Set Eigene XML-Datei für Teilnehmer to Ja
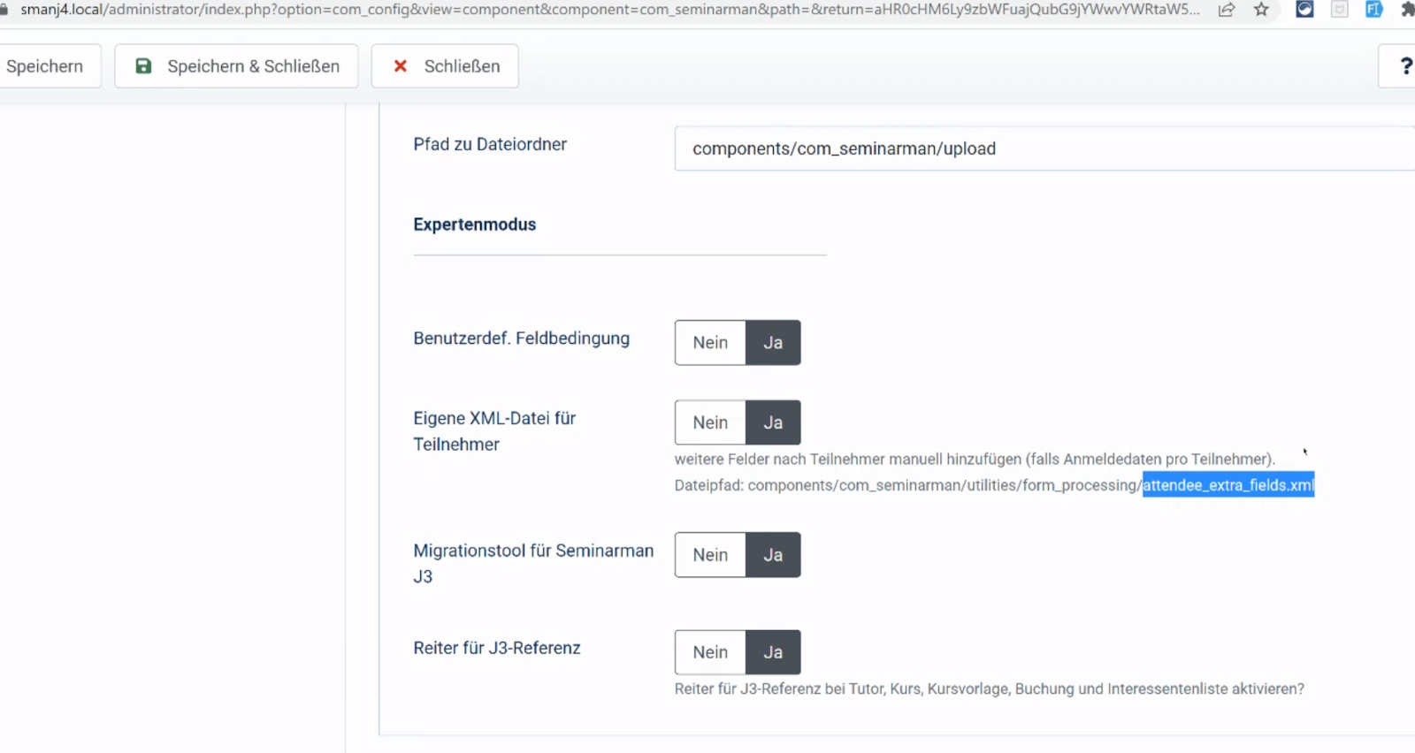 [x=773, y=422]
